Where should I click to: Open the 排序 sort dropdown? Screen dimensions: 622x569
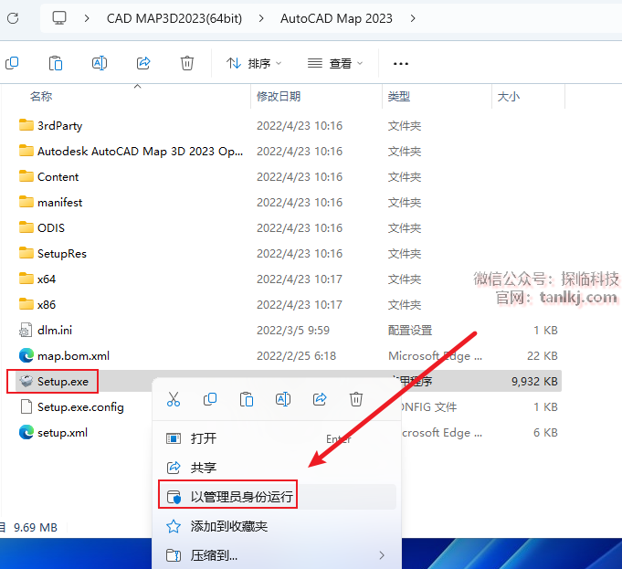(254, 64)
